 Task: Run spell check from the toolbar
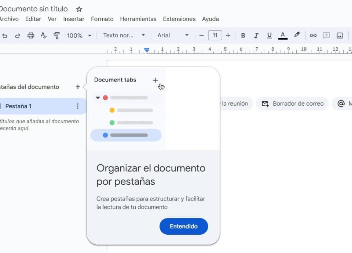(44, 36)
